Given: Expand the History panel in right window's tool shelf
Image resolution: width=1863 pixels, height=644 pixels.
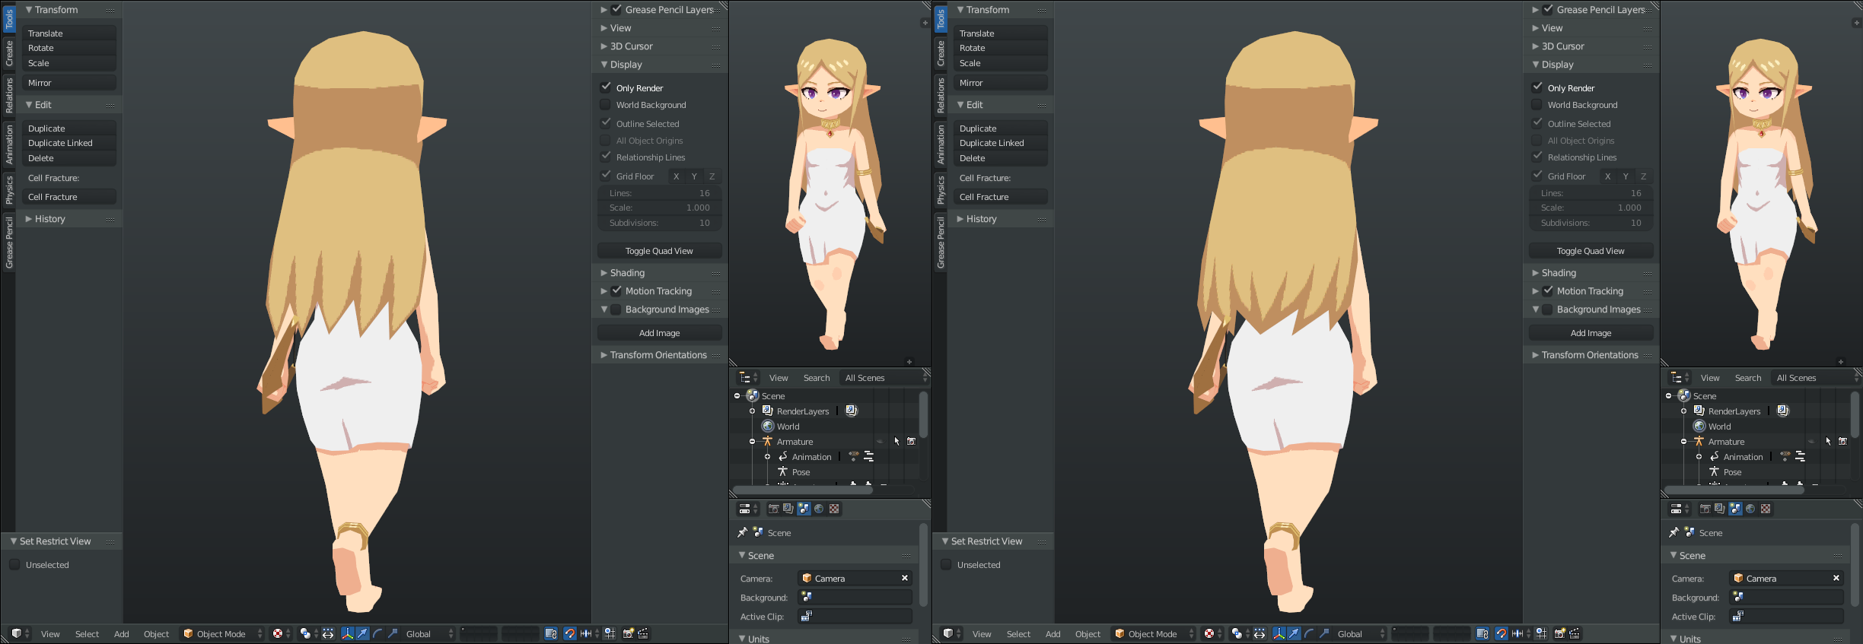Looking at the screenshot, I should 982,219.
